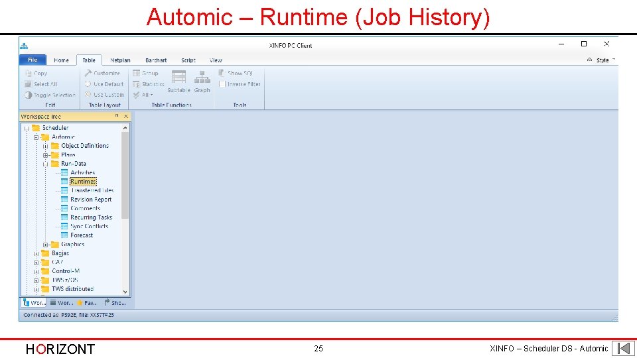
Task: Expand the TWS distributed folder node
Action: (x=36, y=290)
